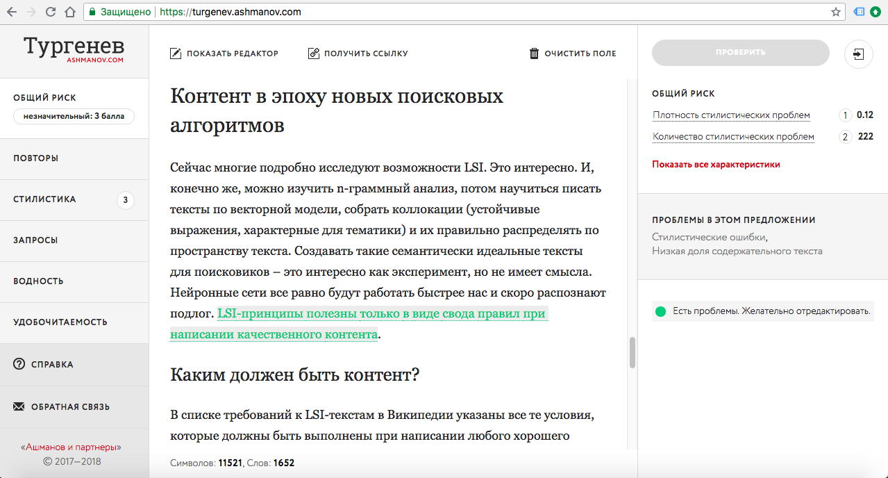Click the envelope Обратная связь icon
This screenshot has height=478, width=888.
[x=19, y=406]
